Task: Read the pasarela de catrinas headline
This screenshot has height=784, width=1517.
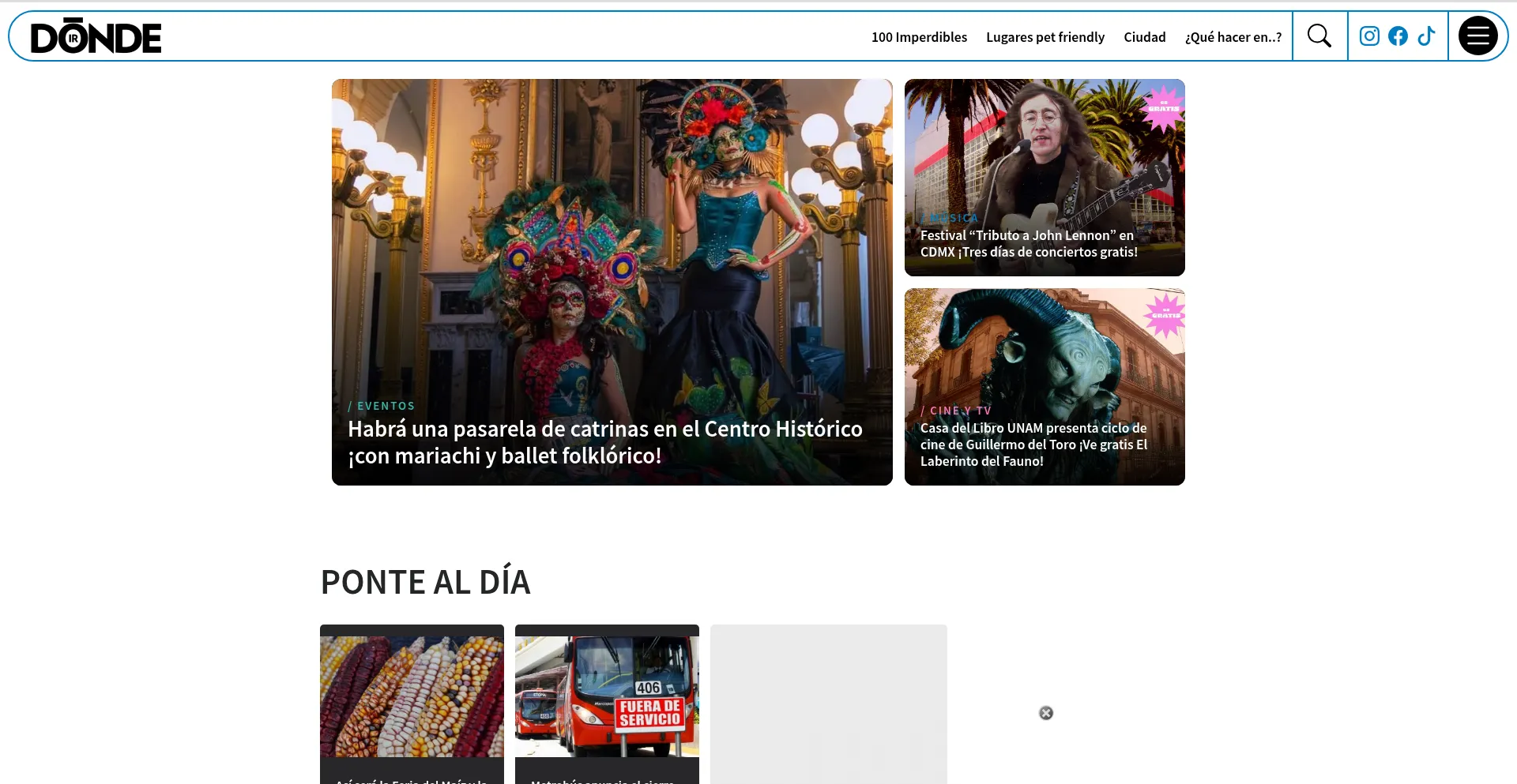Action: (x=605, y=442)
